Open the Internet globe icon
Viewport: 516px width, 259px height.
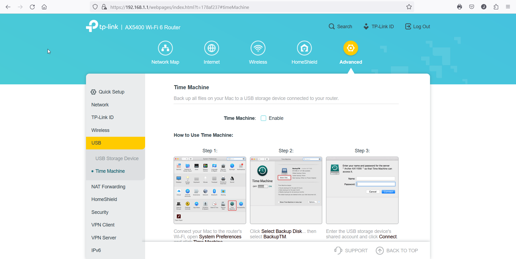coord(212,48)
